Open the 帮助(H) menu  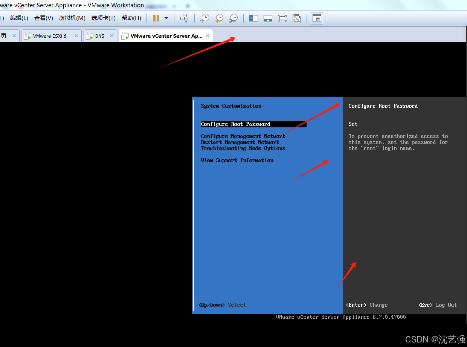(x=131, y=18)
